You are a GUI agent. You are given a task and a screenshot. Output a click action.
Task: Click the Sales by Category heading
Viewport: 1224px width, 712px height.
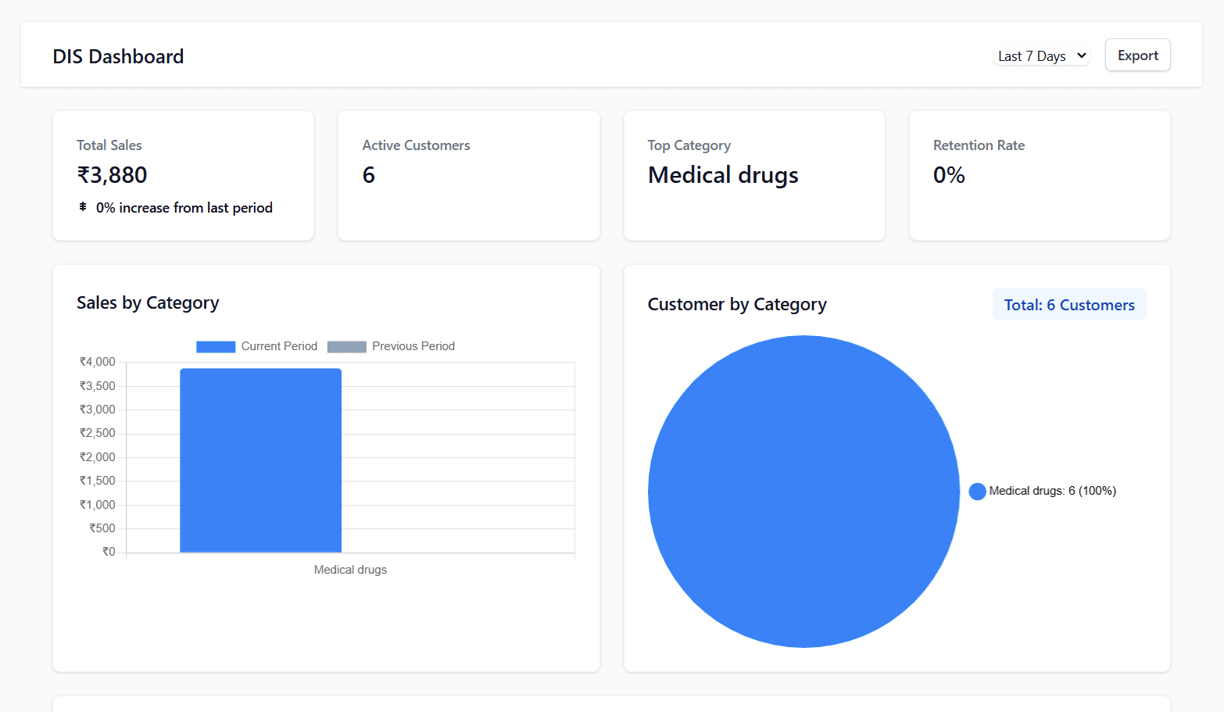(x=148, y=303)
